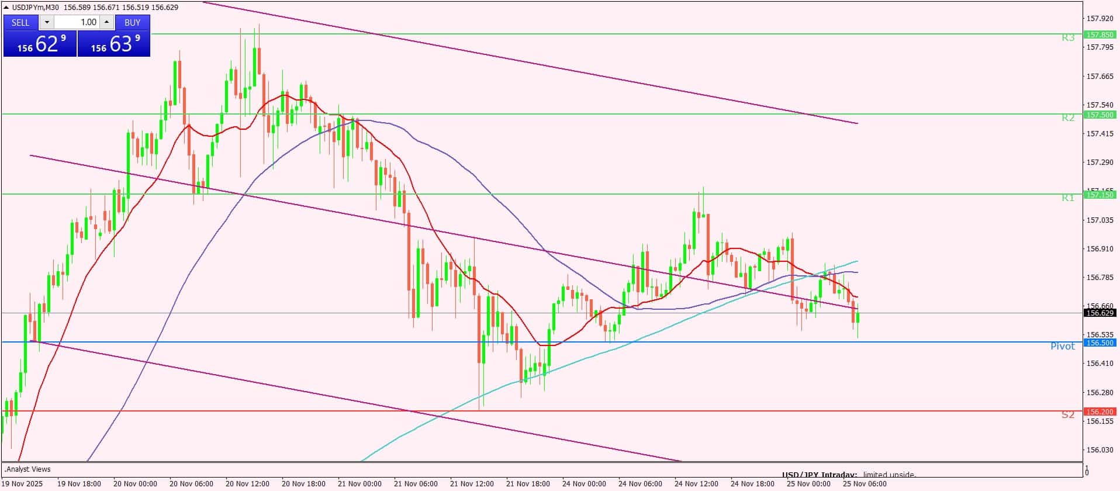Click the sell price panel showing 156 62

(40, 44)
